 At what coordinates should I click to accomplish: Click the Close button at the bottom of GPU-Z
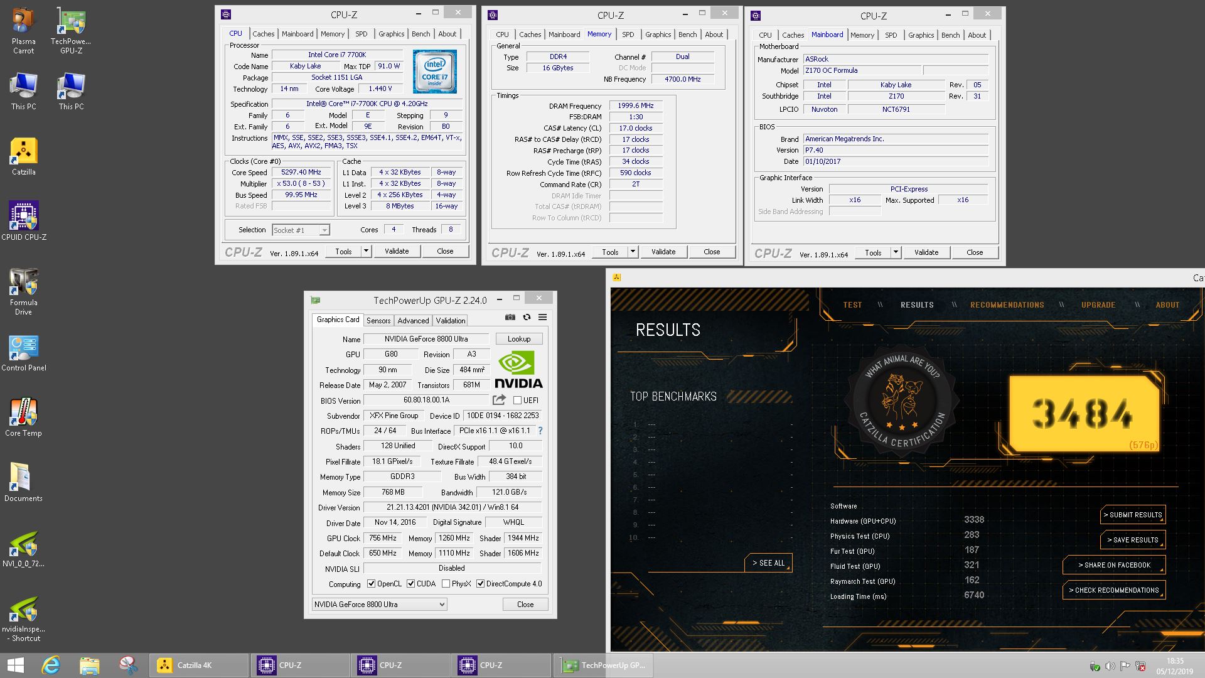[x=525, y=605]
